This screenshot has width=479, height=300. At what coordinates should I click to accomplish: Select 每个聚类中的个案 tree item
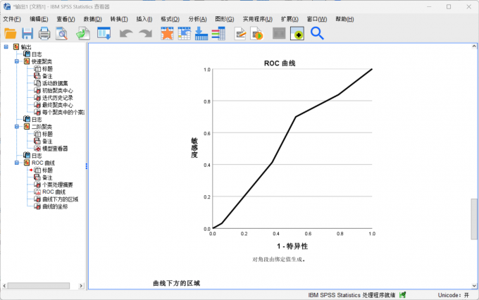pos(63,113)
